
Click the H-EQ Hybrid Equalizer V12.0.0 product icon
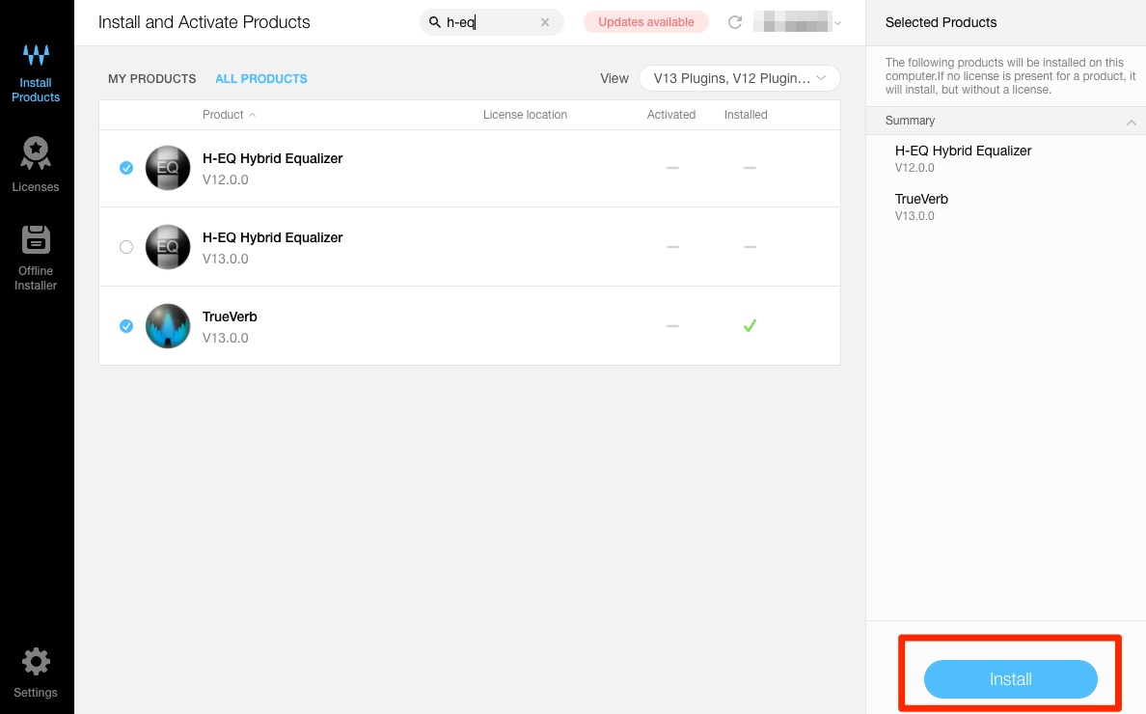tap(168, 167)
